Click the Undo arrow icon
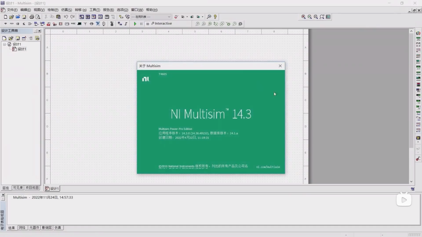422x237 pixels. pos(66,17)
